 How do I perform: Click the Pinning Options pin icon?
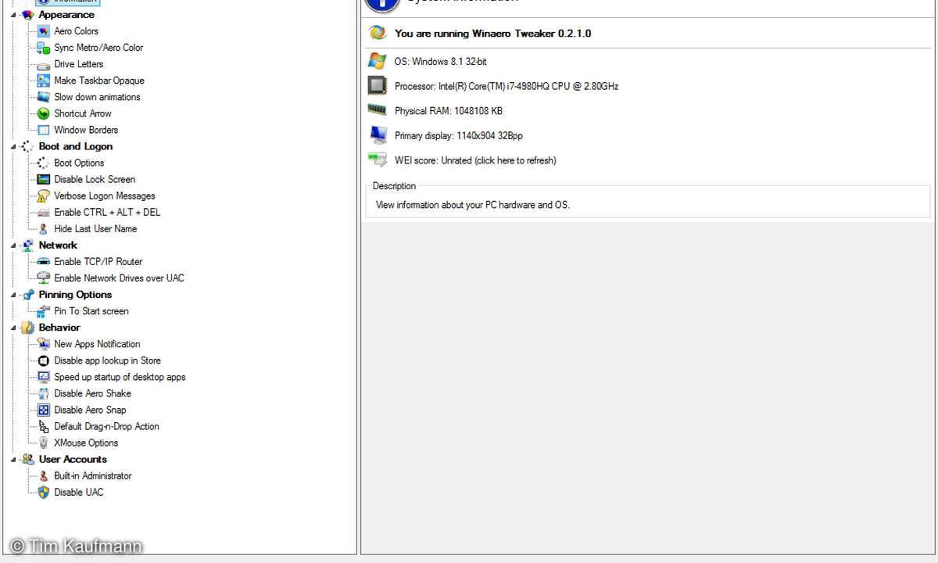(28, 295)
